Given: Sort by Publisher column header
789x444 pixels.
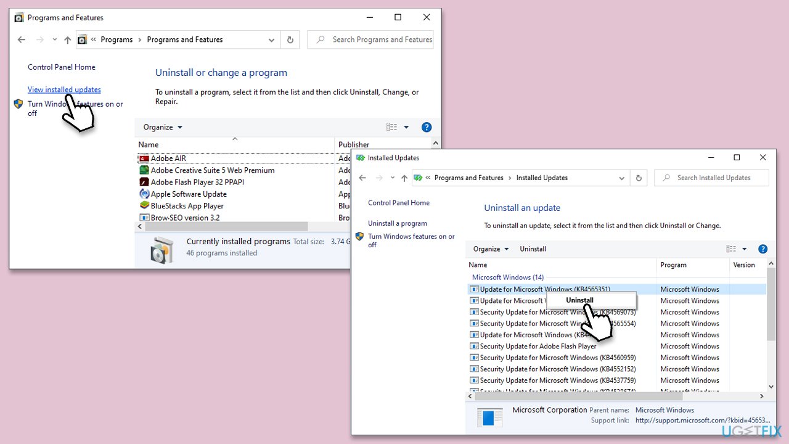Looking at the screenshot, I should point(354,144).
